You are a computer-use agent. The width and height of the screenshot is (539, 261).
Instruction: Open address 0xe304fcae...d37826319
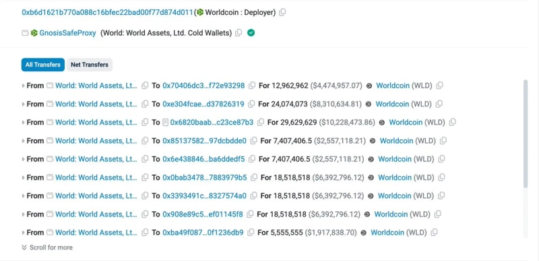point(203,104)
